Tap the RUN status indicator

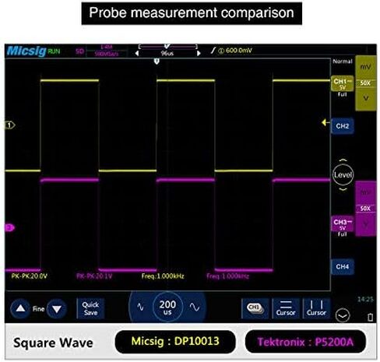click(54, 51)
